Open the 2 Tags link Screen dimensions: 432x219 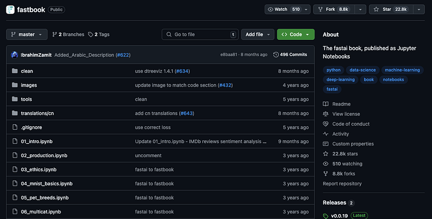tap(99, 34)
